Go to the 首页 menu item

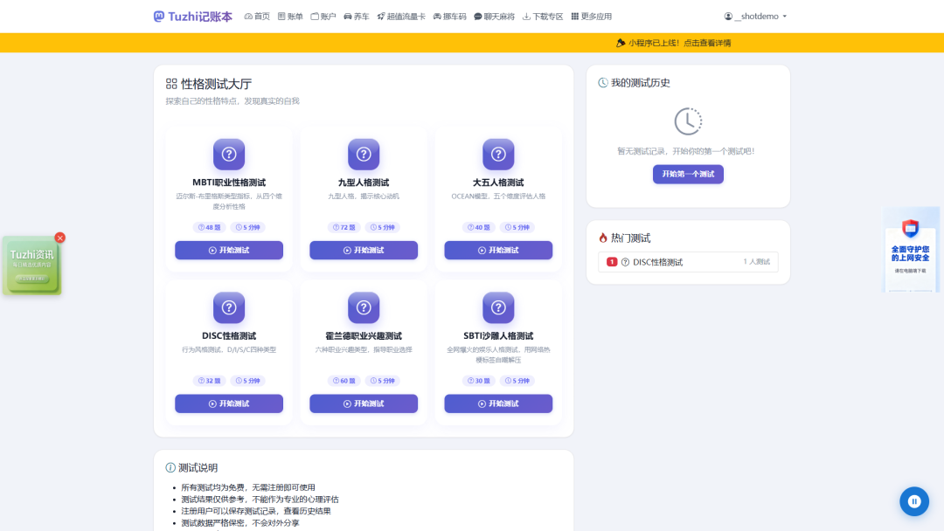(x=257, y=17)
